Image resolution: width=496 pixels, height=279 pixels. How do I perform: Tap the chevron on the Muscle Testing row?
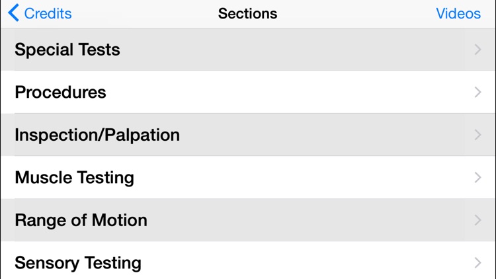point(477,177)
